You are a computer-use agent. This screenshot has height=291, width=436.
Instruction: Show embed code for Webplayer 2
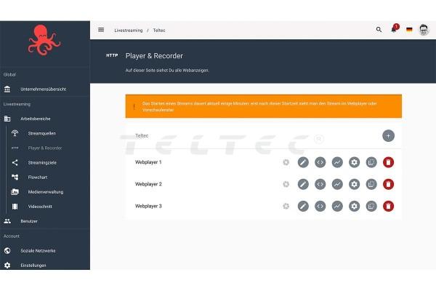[320, 184]
